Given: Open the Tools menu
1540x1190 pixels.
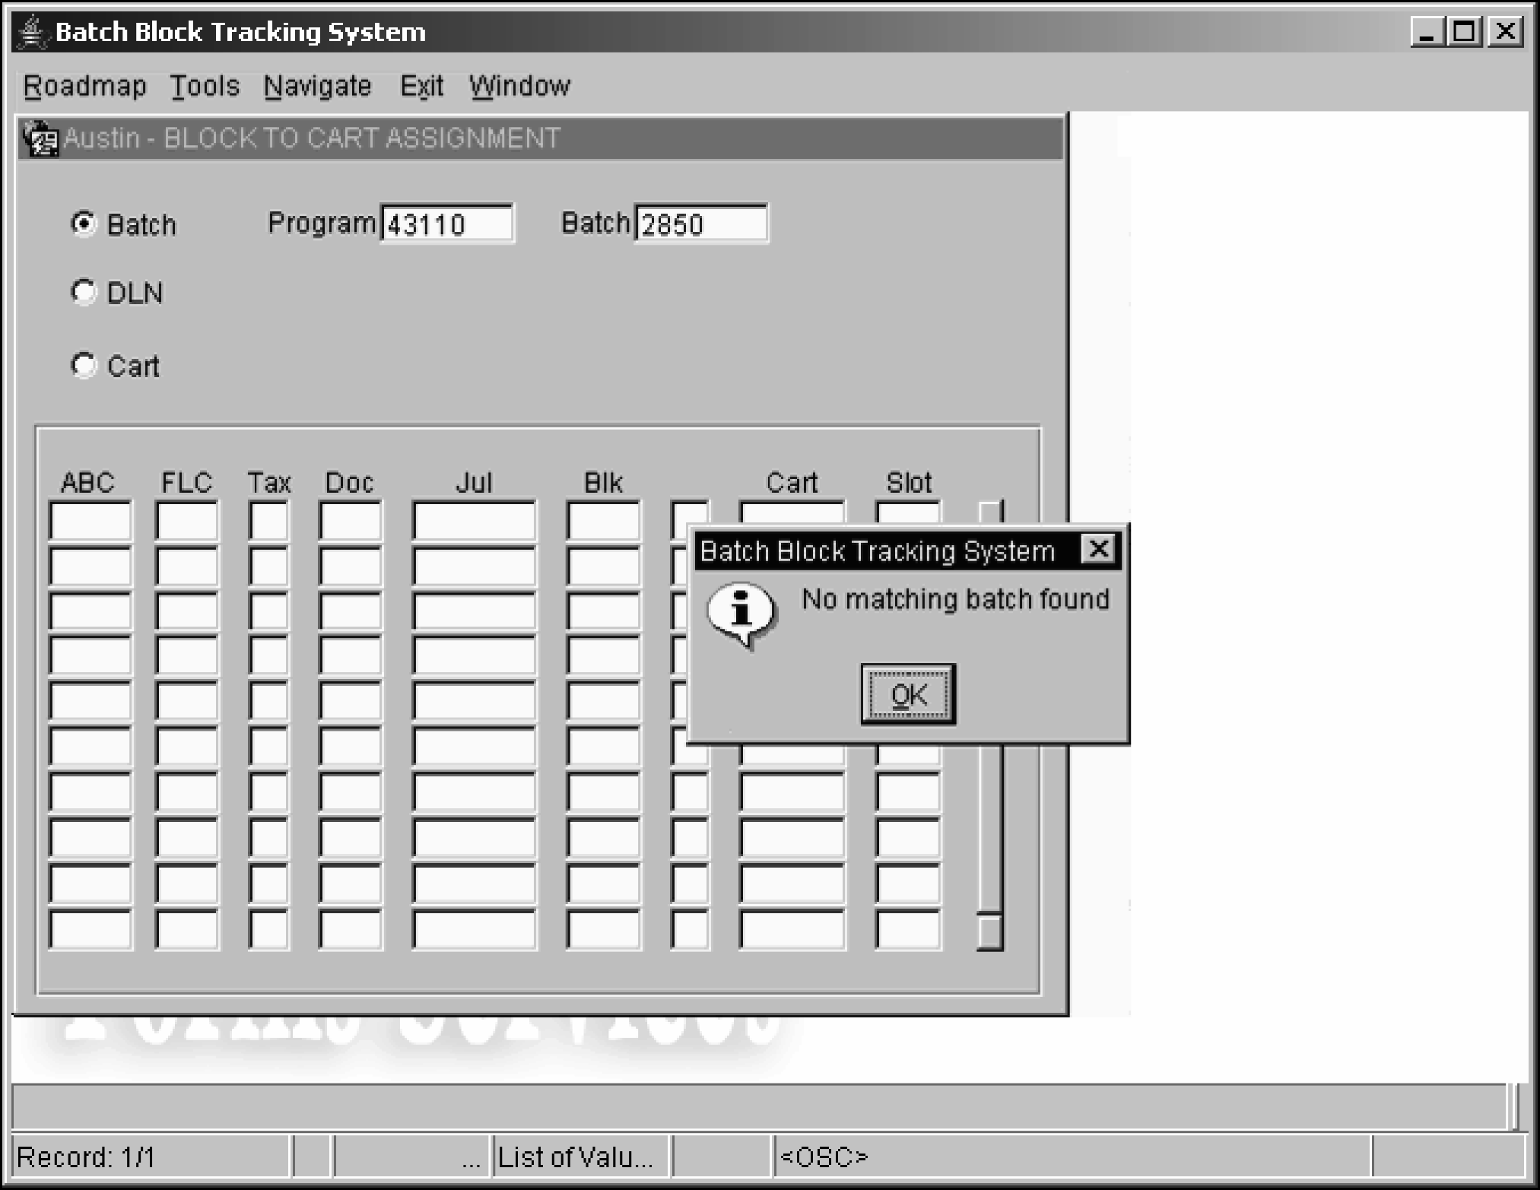Looking at the screenshot, I should 204,86.
